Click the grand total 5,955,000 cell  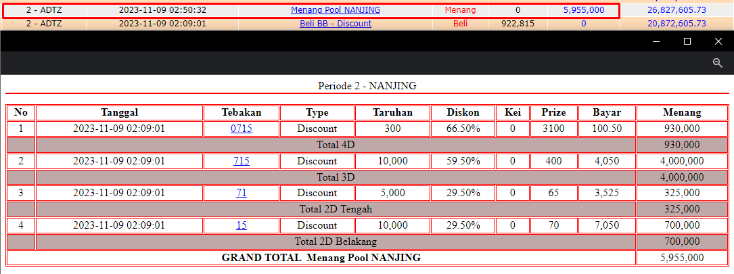pos(682,258)
